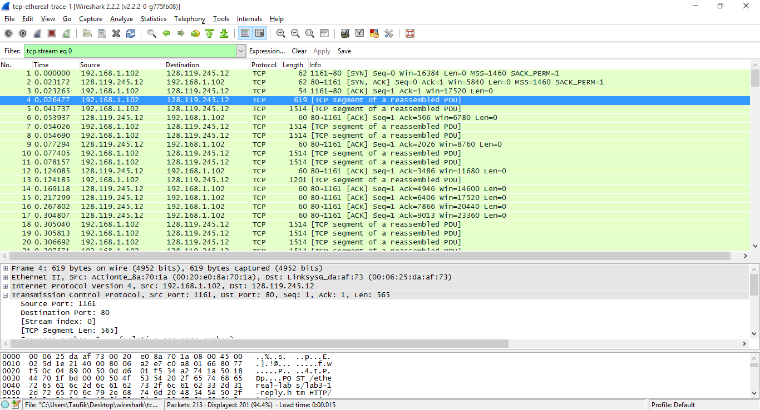760x410 pixels.
Task: Open the Expression builder
Action: (x=265, y=51)
